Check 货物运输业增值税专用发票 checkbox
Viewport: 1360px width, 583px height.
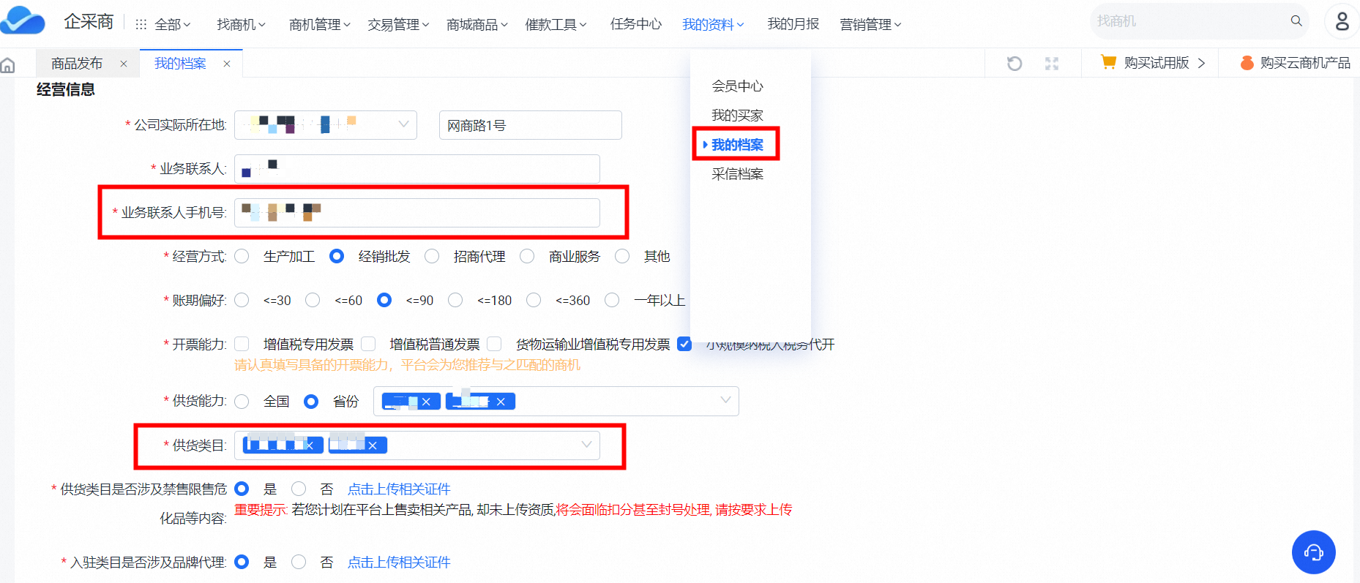pos(495,344)
